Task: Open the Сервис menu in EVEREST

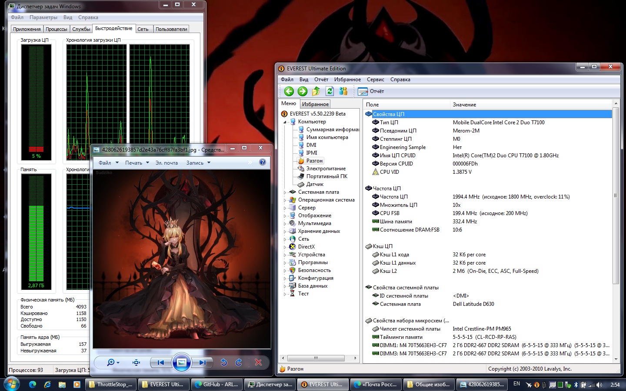Action: tap(375, 80)
